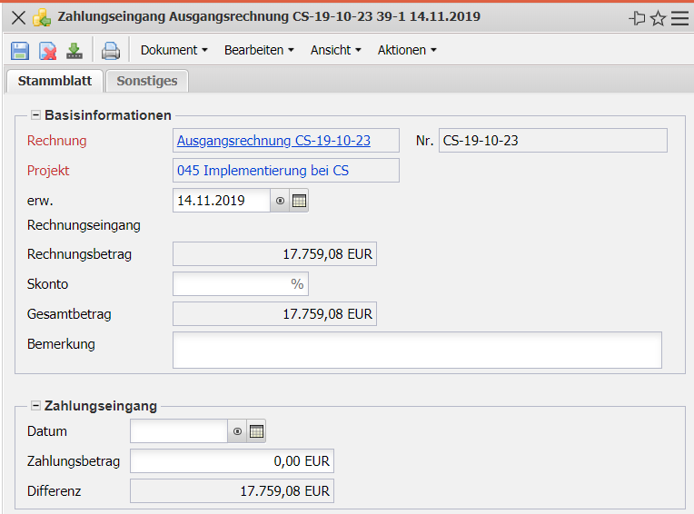Open the hamburger menu icon
This screenshot has height=514, width=694.
click(x=679, y=17)
